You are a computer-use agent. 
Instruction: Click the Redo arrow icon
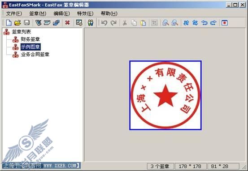tap(113, 23)
